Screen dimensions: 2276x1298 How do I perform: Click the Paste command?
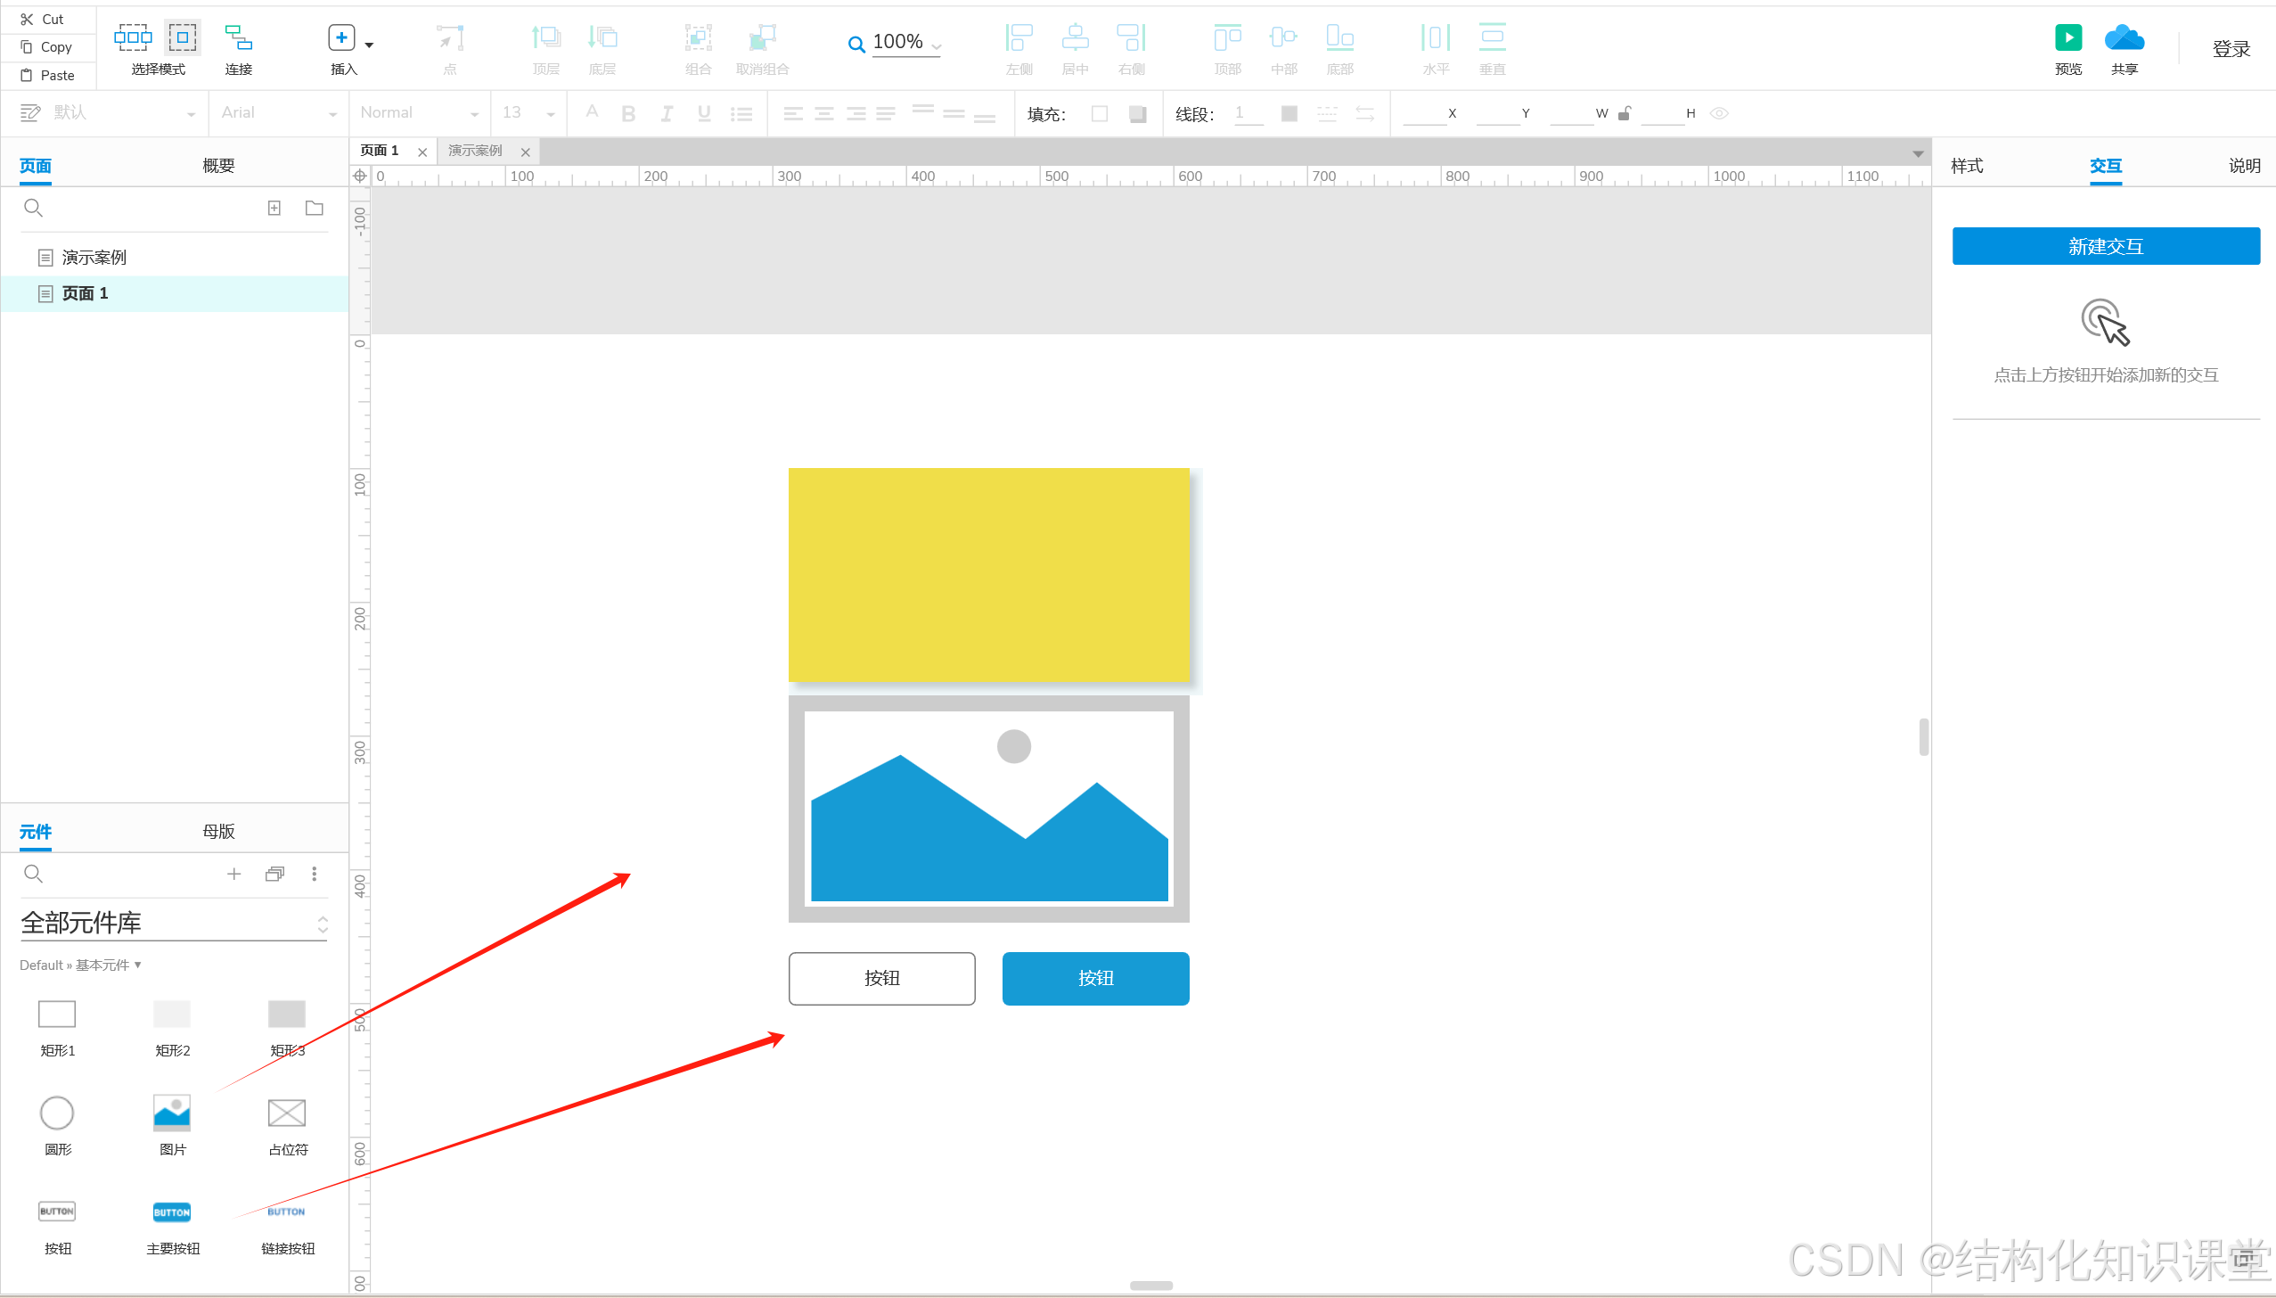[x=47, y=75]
